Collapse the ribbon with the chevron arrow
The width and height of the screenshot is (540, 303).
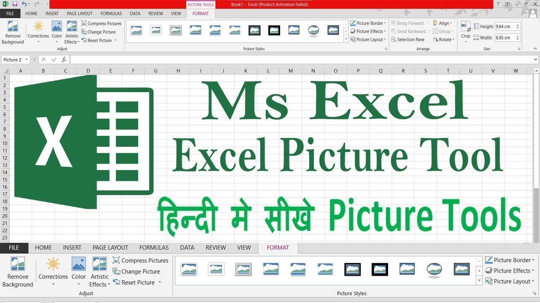click(x=536, y=49)
